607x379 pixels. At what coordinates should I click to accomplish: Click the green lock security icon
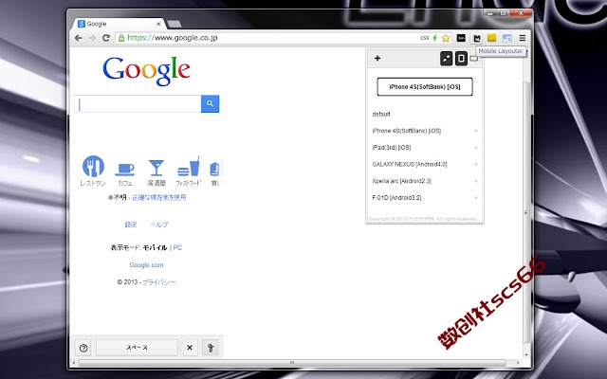[x=121, y=38]
